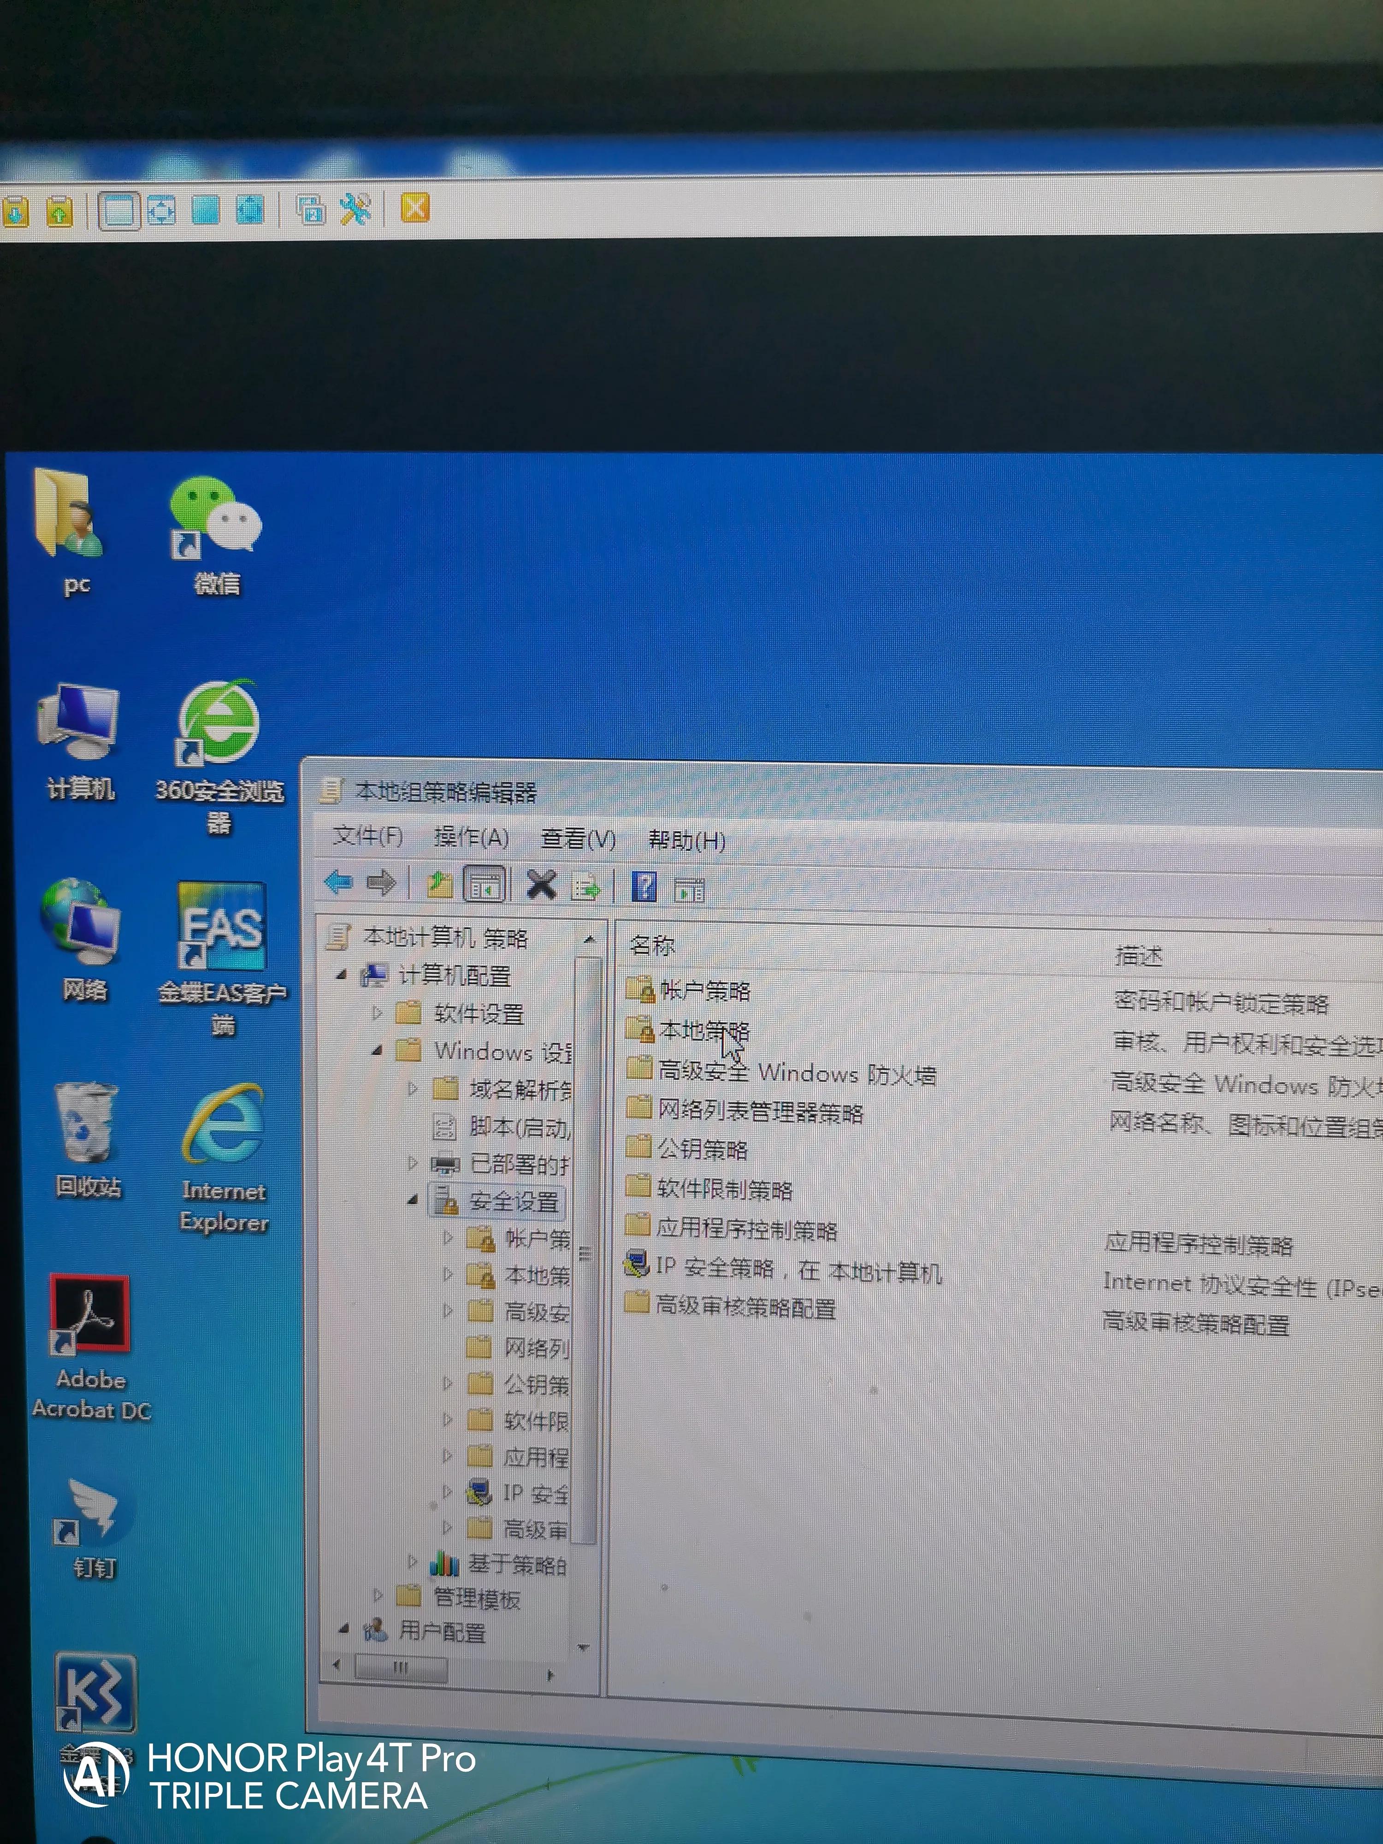1383x1844 pixels.
Task: Expand the 管理模板 tree node
Action: 378,1596
